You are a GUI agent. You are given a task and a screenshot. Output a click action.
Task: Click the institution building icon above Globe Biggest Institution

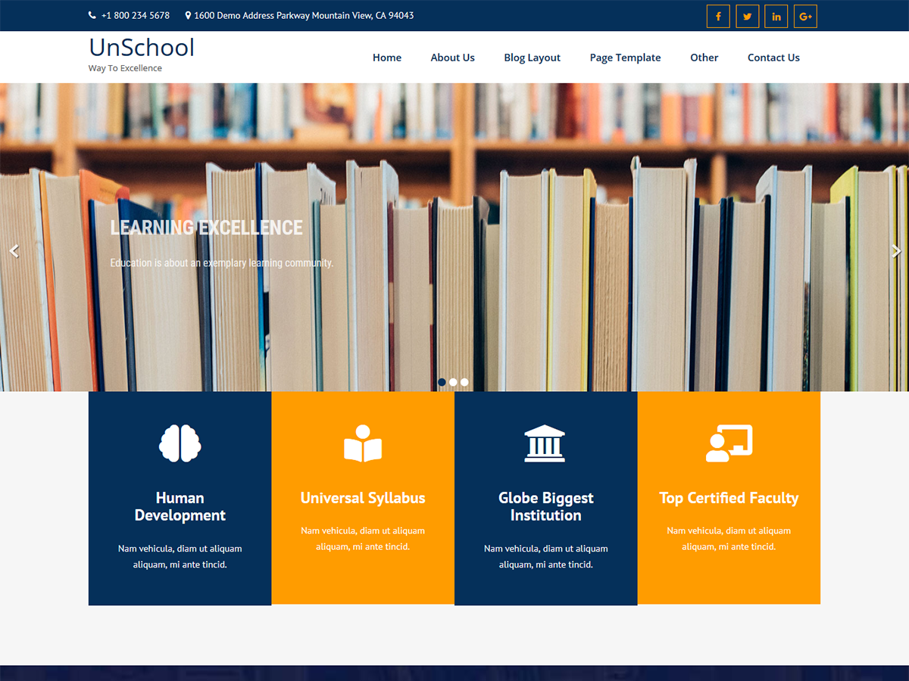click(x=546, y=444)
